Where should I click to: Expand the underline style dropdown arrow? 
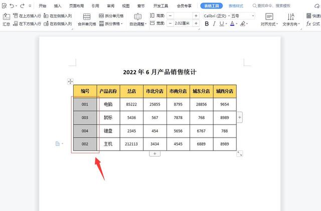(226, 24)
